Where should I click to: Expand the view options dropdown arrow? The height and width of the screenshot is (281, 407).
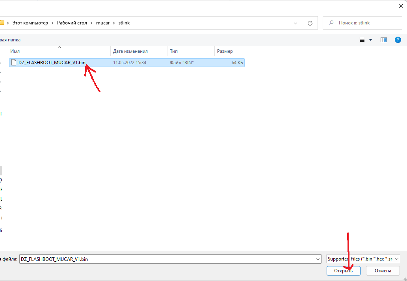370,40
